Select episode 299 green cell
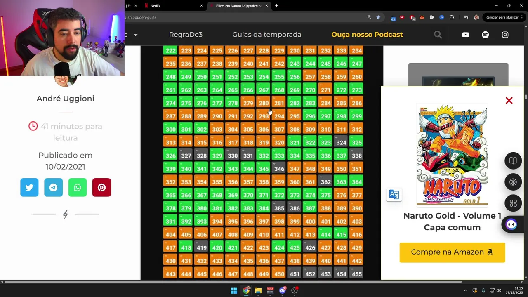This screenshot has width=528, height=297. [357, 116]
